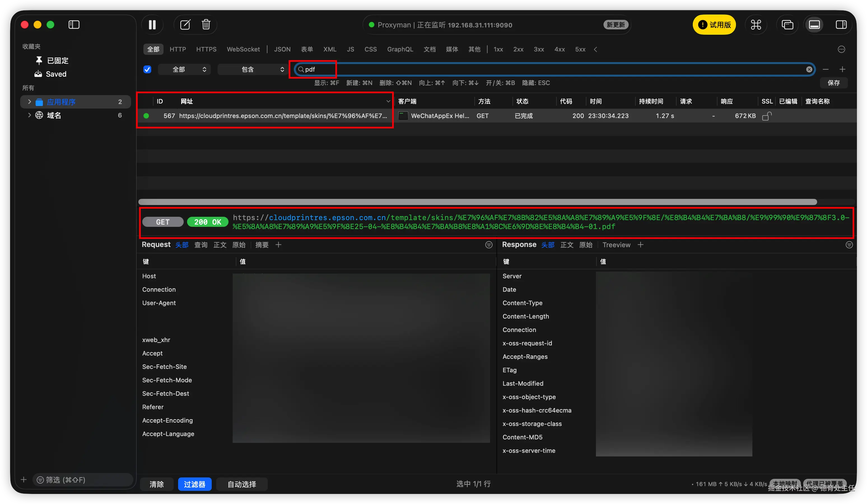Screen dimensions: 867x504
Task: Clear the pdf search field text
Action: click(x=809, y=69)
